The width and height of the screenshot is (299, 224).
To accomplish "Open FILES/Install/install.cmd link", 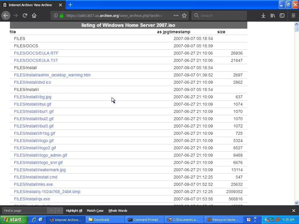I will [x=35, y=177].
